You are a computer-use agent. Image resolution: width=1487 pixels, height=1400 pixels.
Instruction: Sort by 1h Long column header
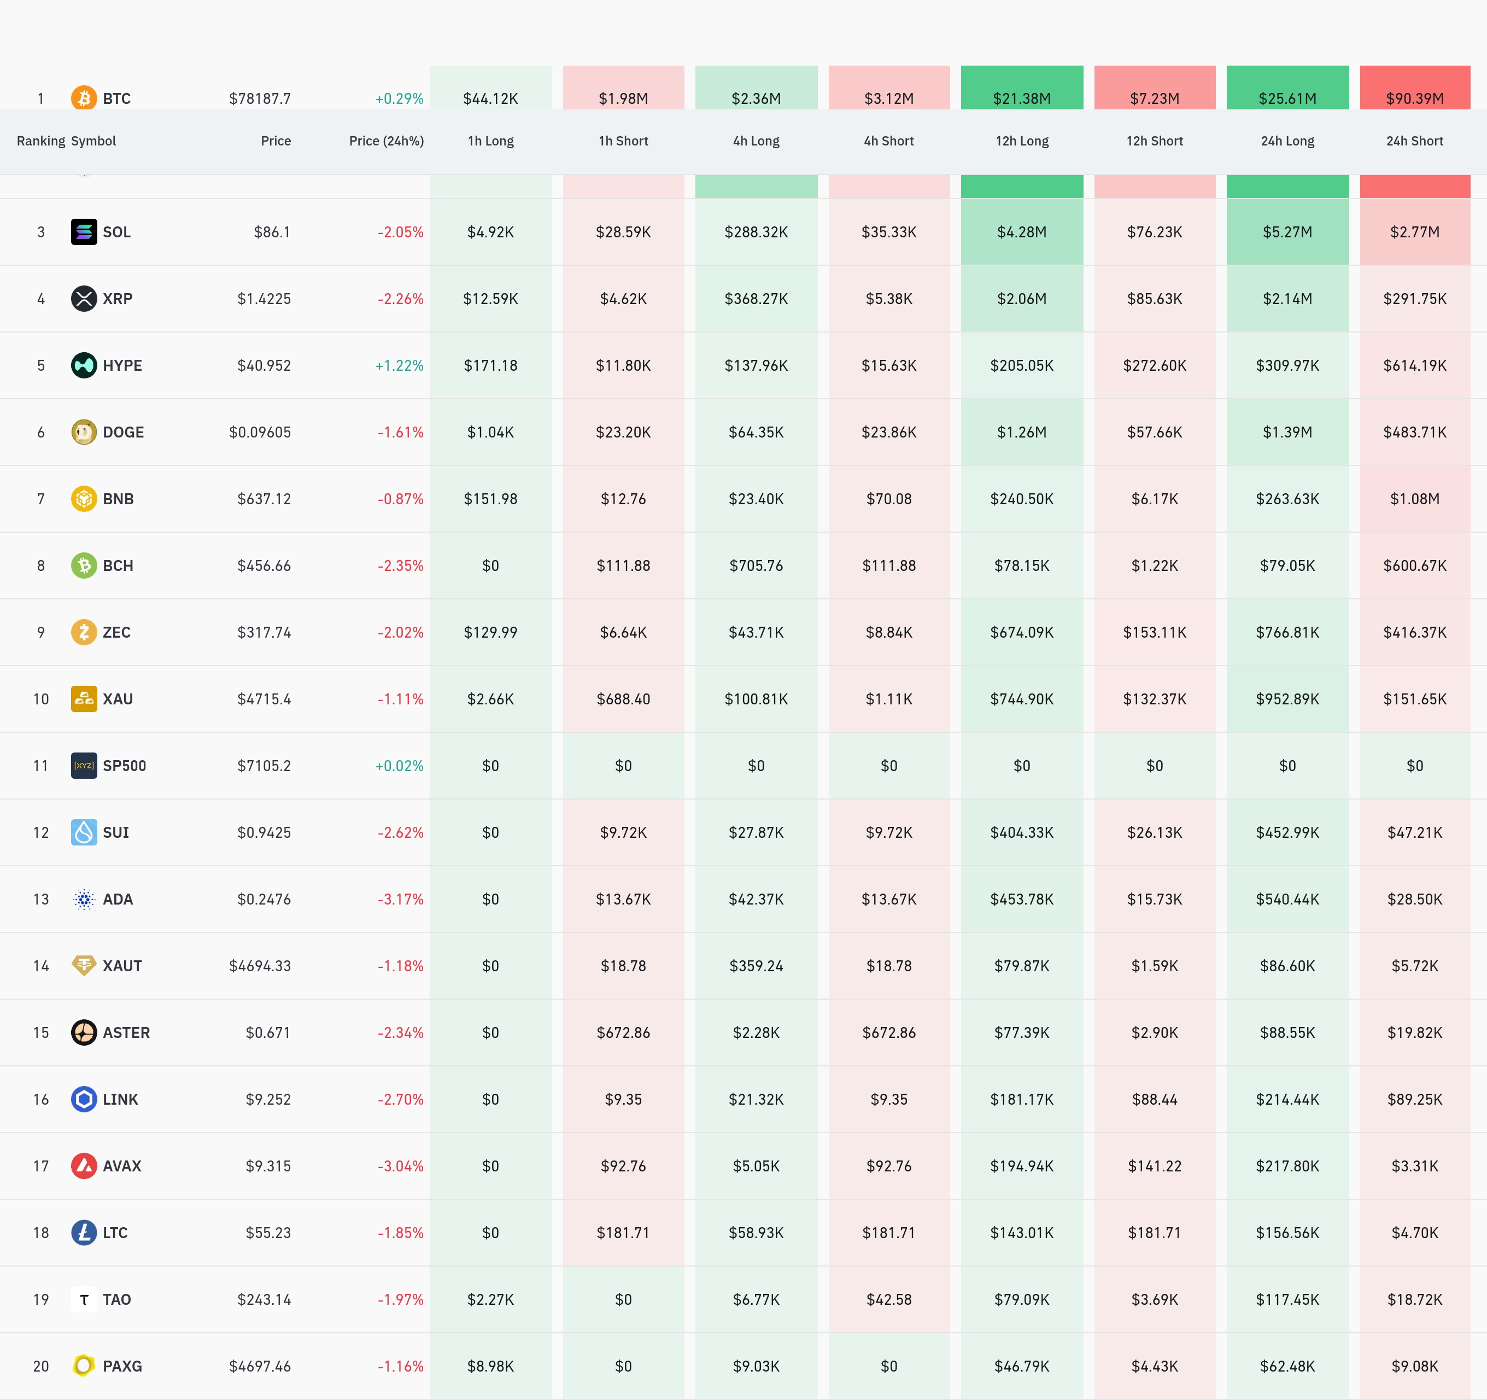[x=491, y=141]
